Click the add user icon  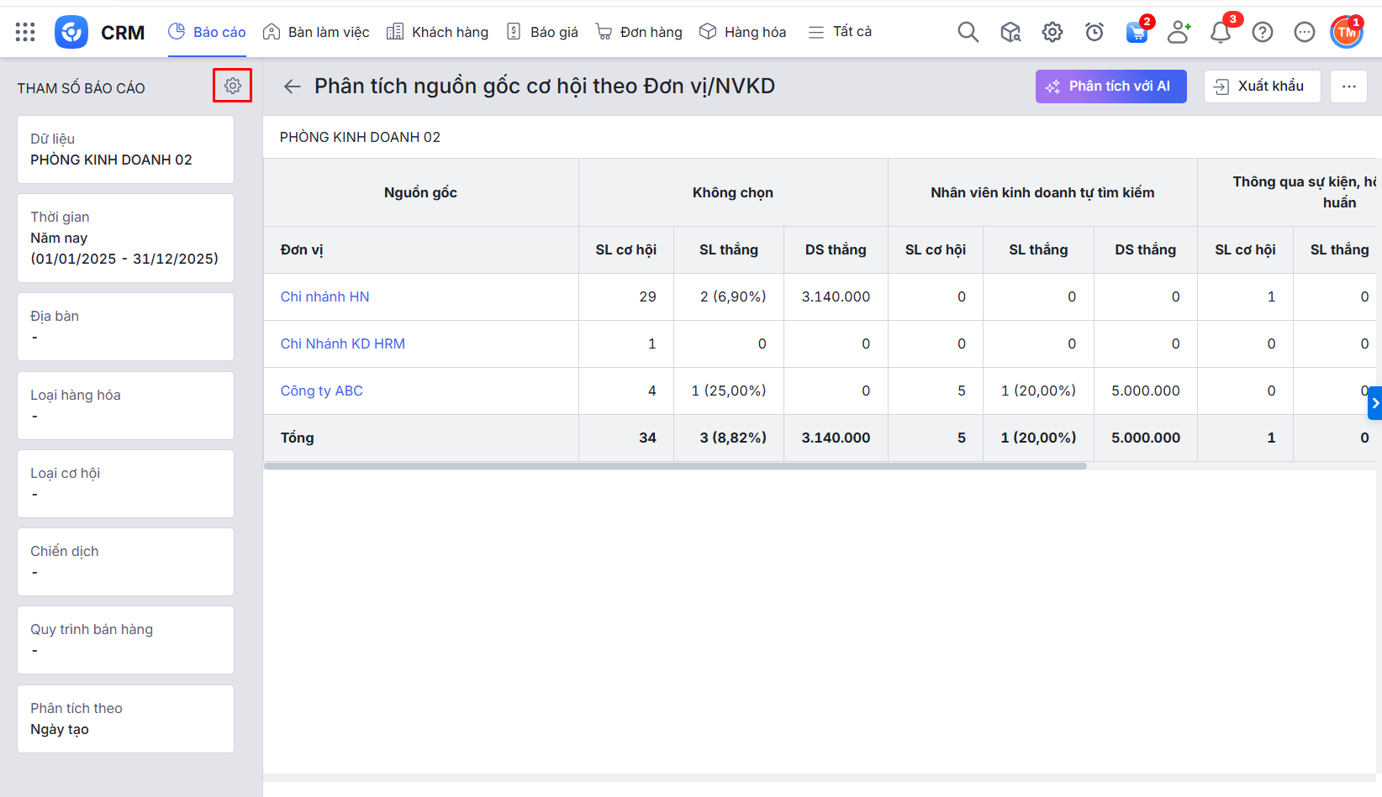click(1179, 32)
